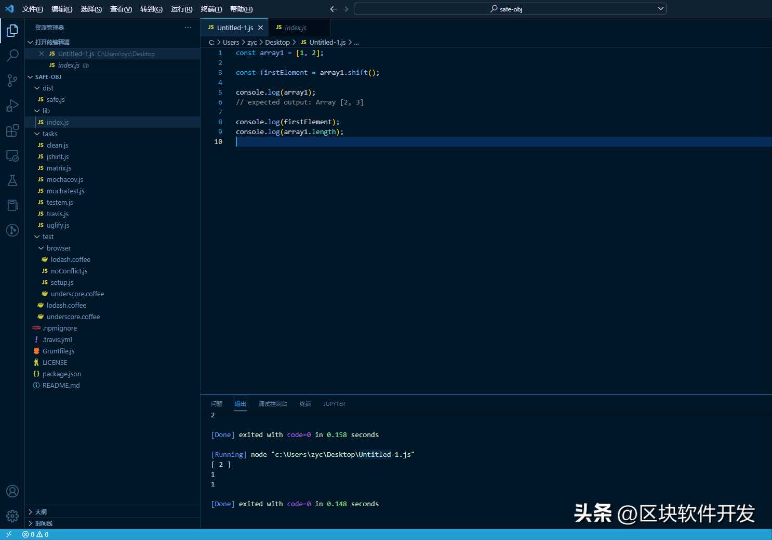The image size is (772, 540).
Task: Open the Explorer view in activity bar
Action: (12, 31)
